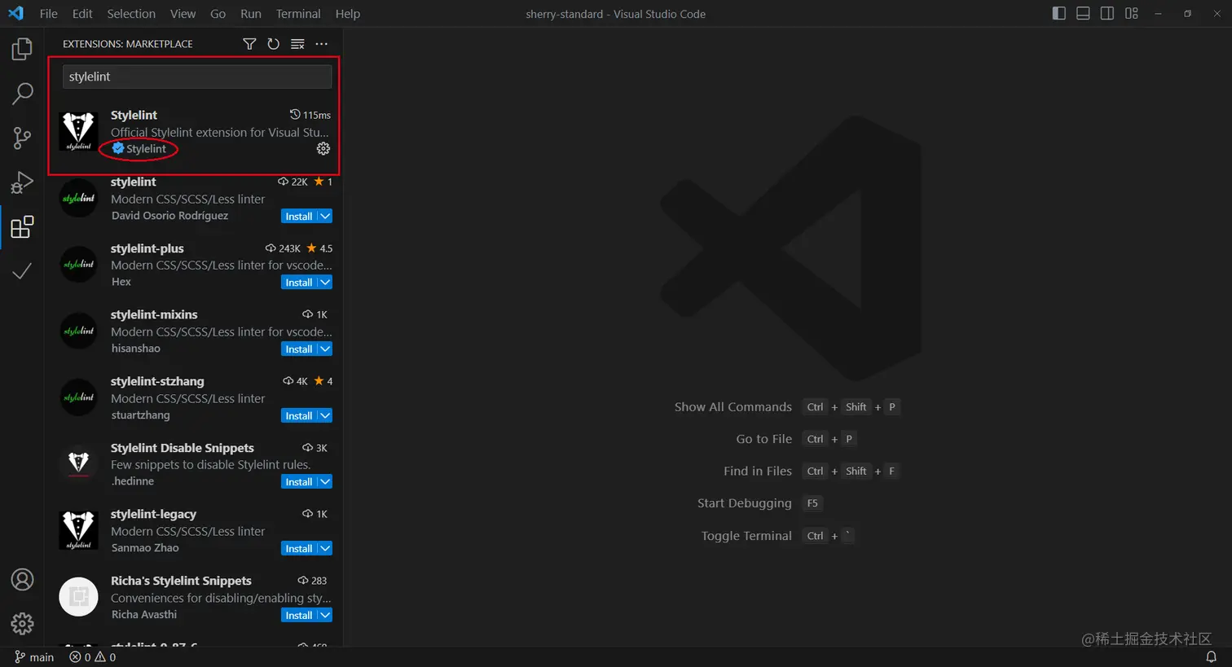
Task: Toggle the primary side bar layout icon
Action: pyautogui.click(x=1059, y=13)
